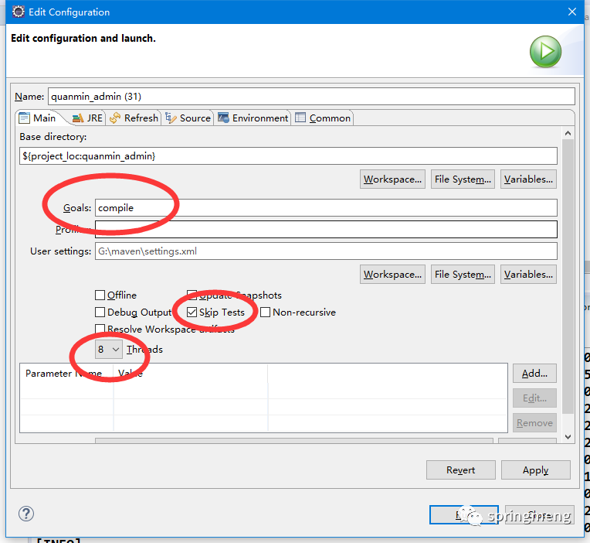Viewport: 590px width, 543px height.
Task: Close the Edit Configuration dialog
Action: click(572, 12)
